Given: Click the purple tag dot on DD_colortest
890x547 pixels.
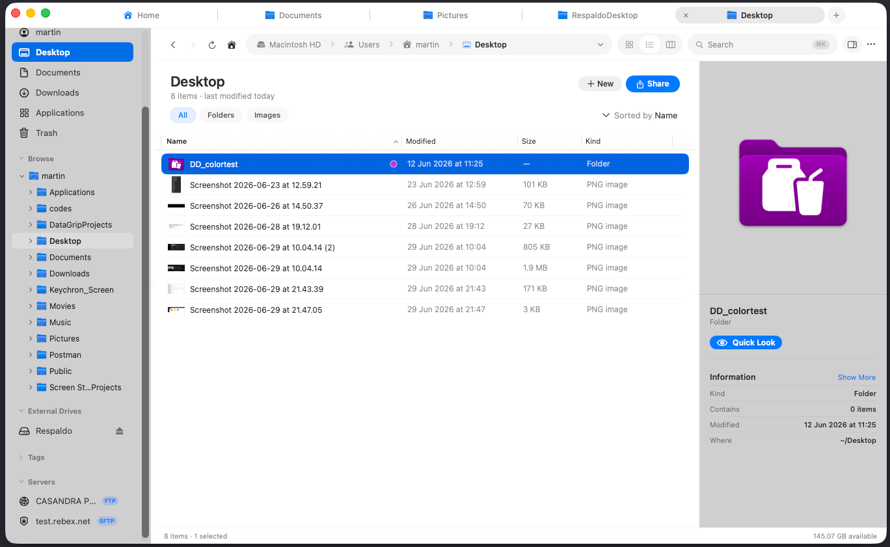Looking at the screenshot, I should coord(393,164).
